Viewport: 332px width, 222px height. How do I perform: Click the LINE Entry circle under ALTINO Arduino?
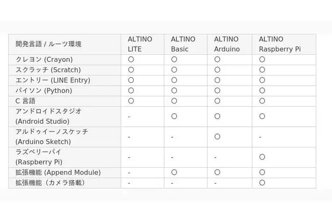[217, 80]
